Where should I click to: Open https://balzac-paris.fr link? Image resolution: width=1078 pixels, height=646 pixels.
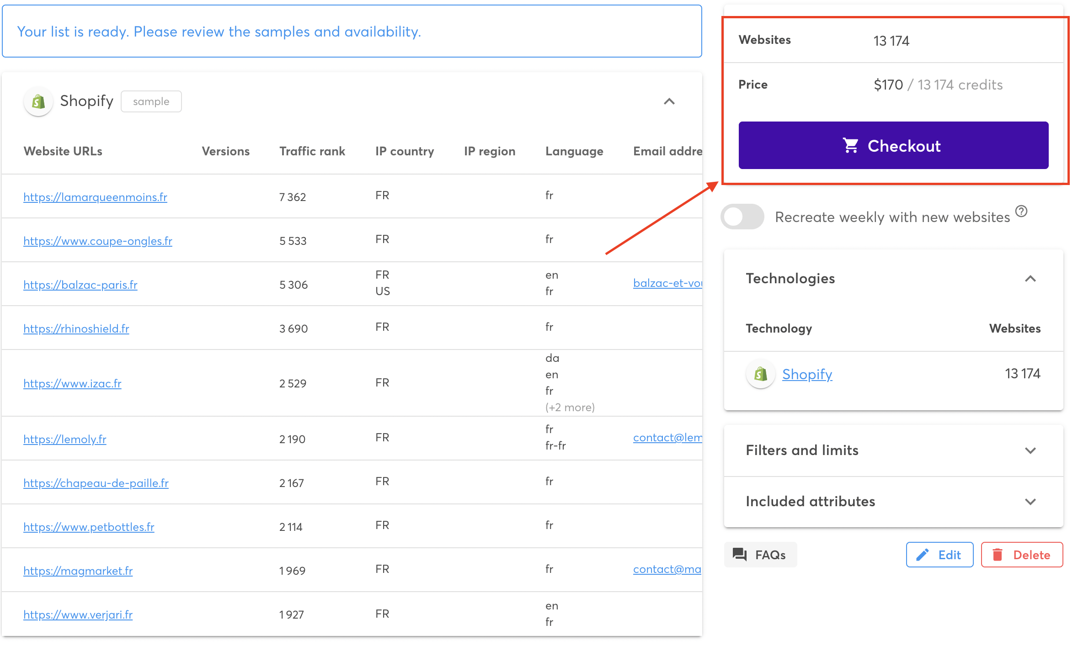(x=80, y=285)
